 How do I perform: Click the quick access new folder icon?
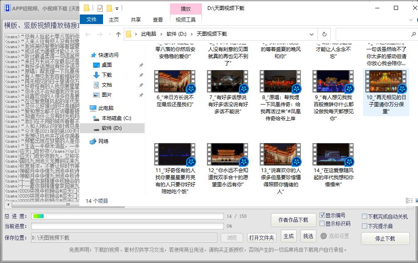(109, 9)
